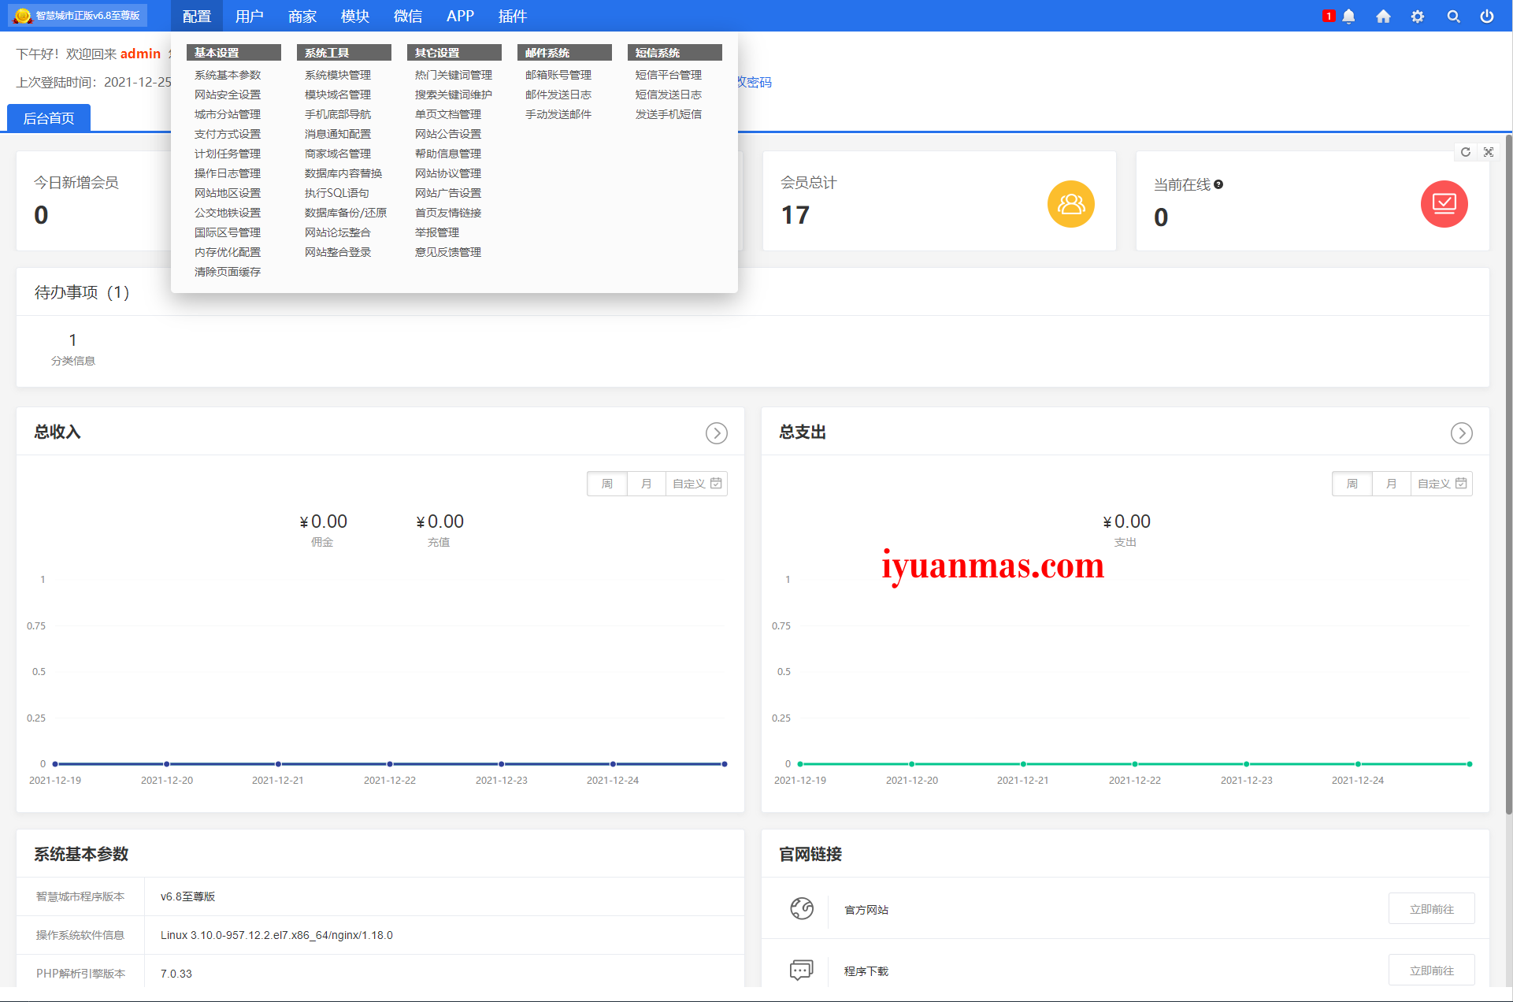Open the 微信 top menu
This screenshot has width=1513, height=1002.
(x=408, y=16)
